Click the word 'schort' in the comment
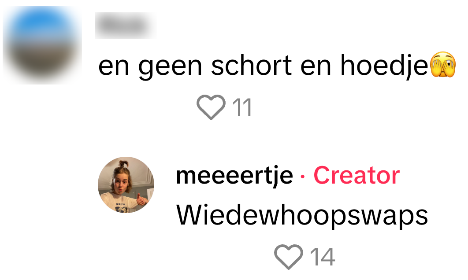This screenshot has height=280, width=468. pyautogui.click(x=251, y=66)
